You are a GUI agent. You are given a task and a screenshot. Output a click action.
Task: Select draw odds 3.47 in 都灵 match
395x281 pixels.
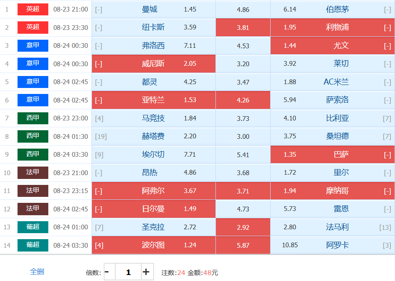pyautogui.click(x=243, y=82)
